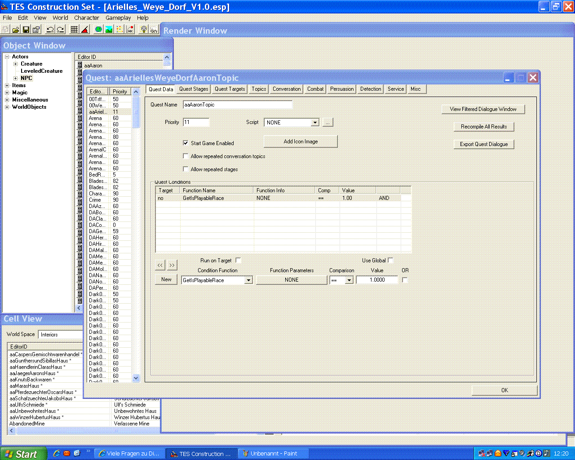Toggle the SKY toolbar icon
The height and width of the screenshot is (460, 575).
click(x=154, y=30)
